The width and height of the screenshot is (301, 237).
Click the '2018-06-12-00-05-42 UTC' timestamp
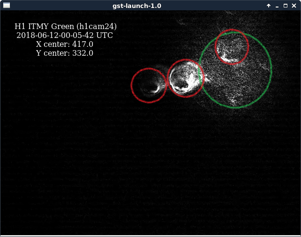click(x=65, y=35)
